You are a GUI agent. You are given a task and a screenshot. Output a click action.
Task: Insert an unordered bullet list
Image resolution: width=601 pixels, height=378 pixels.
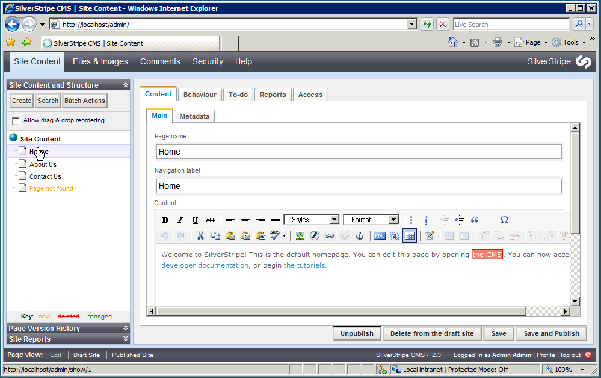click(415, 220)
